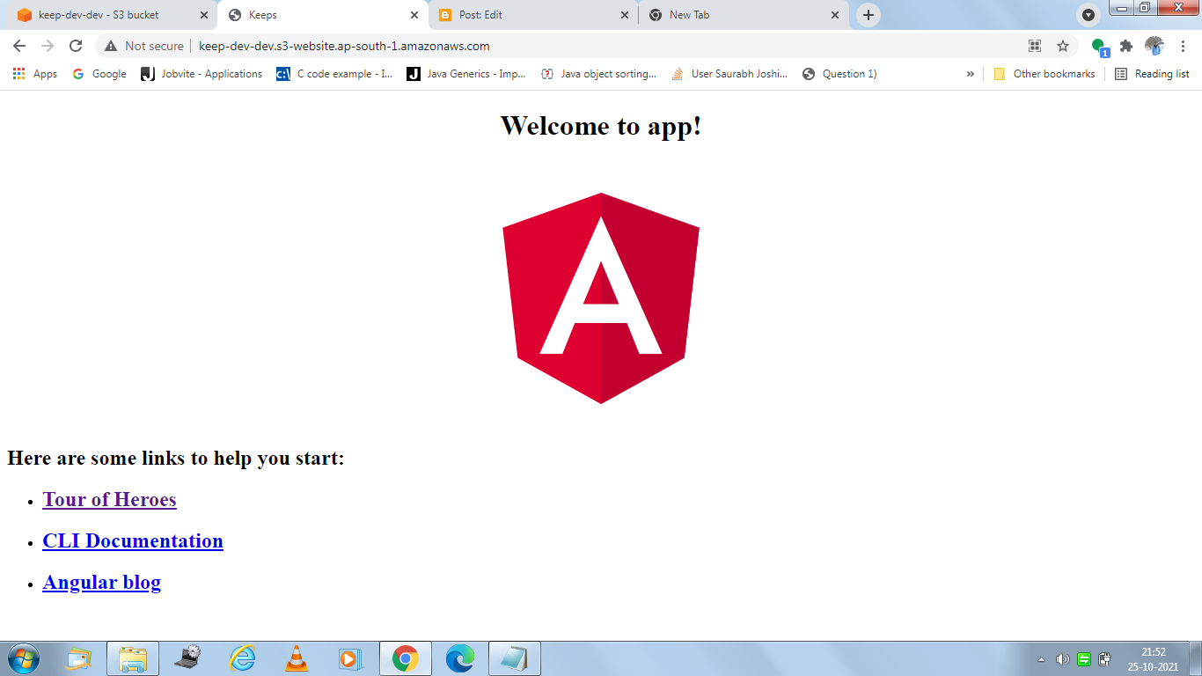Open the Jobvite - Applications bookmark
The width and height of the screenshot is (1202, 676).
pos(202,74)
